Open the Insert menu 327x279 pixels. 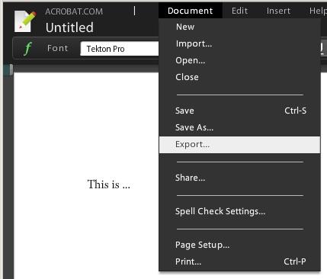click(278, 11)
